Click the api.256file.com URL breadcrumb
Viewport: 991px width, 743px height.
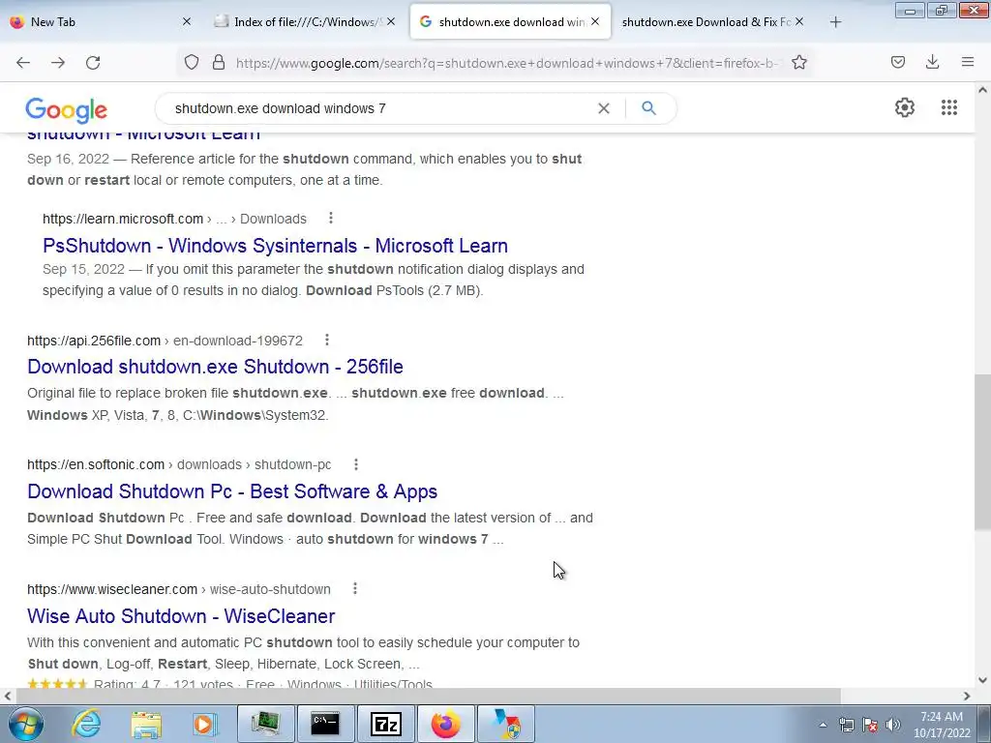[165, 341]
